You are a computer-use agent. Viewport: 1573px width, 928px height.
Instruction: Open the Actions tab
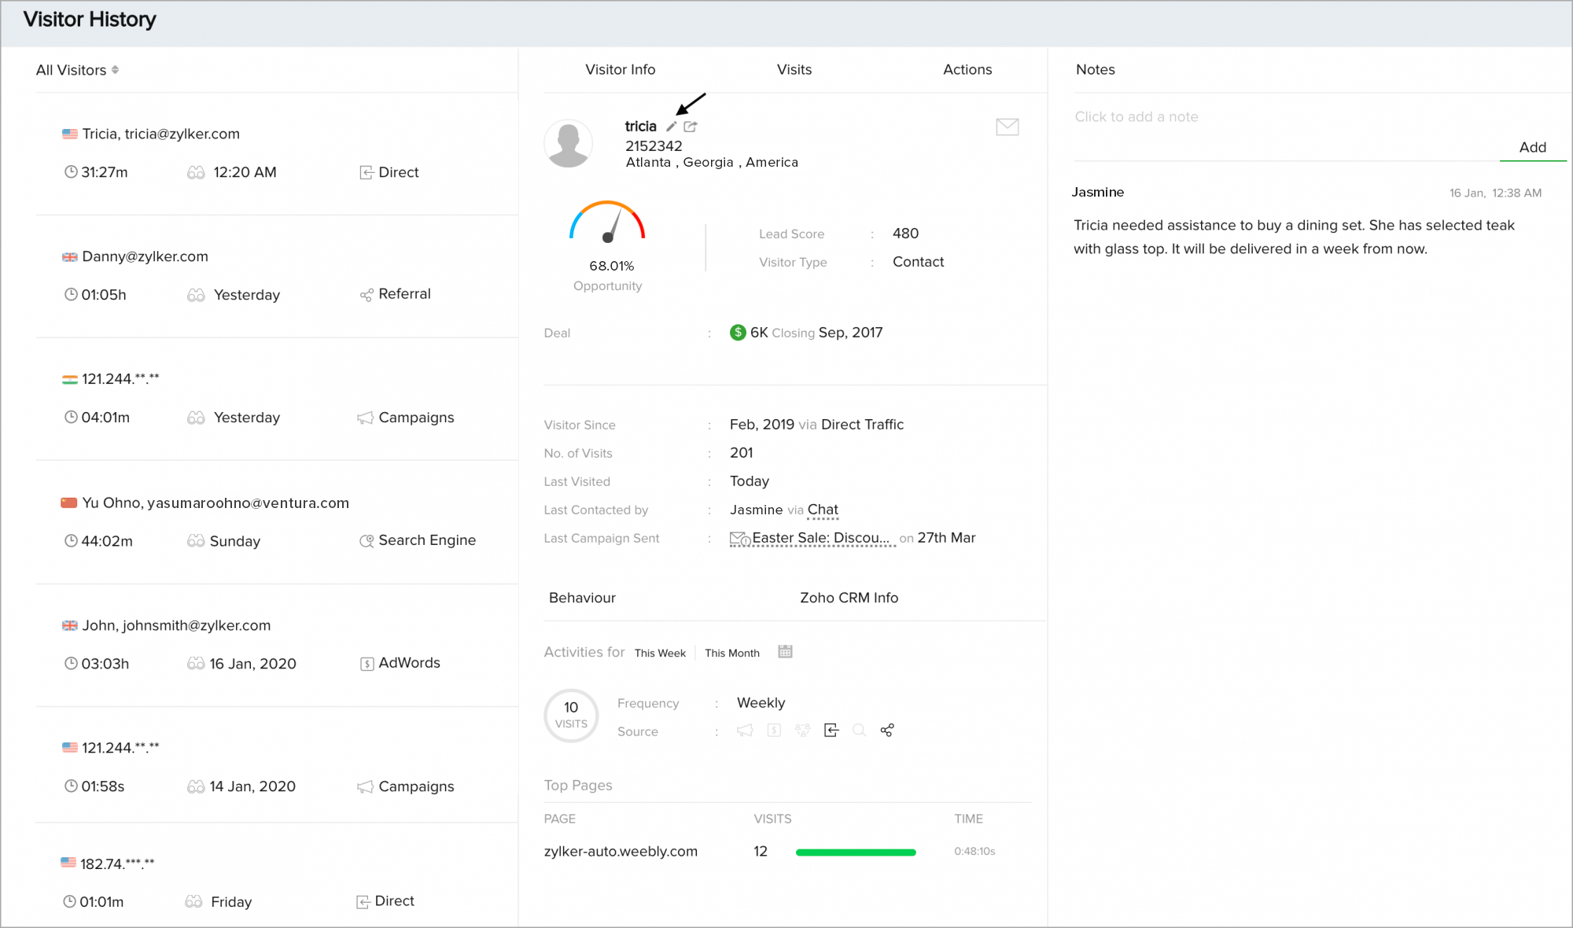[x=967, y=69]
